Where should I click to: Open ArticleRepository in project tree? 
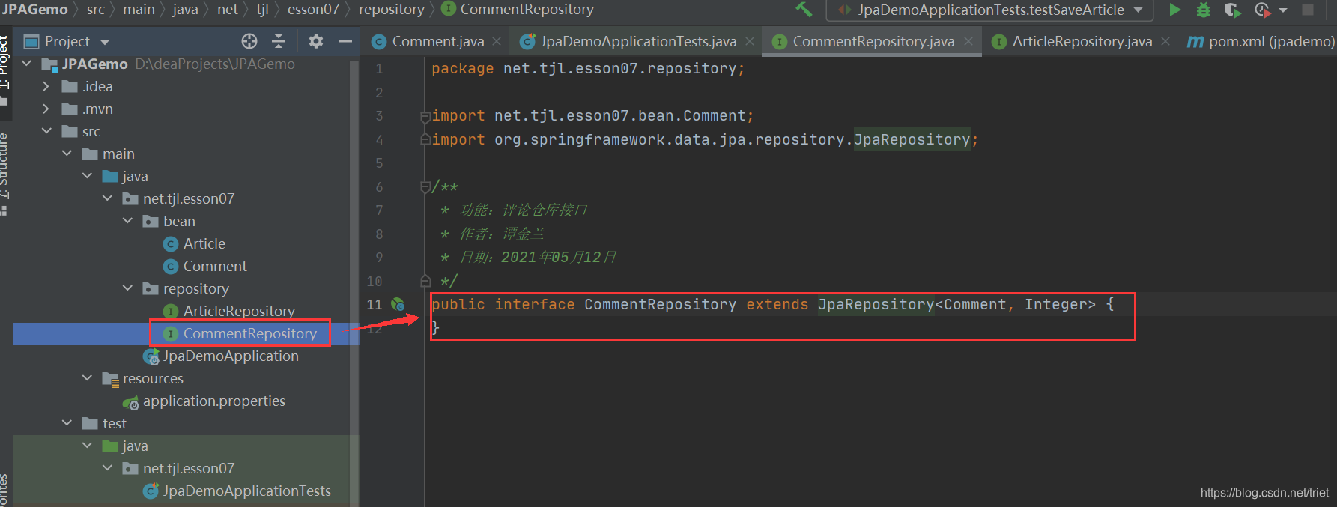click(238, 311)
